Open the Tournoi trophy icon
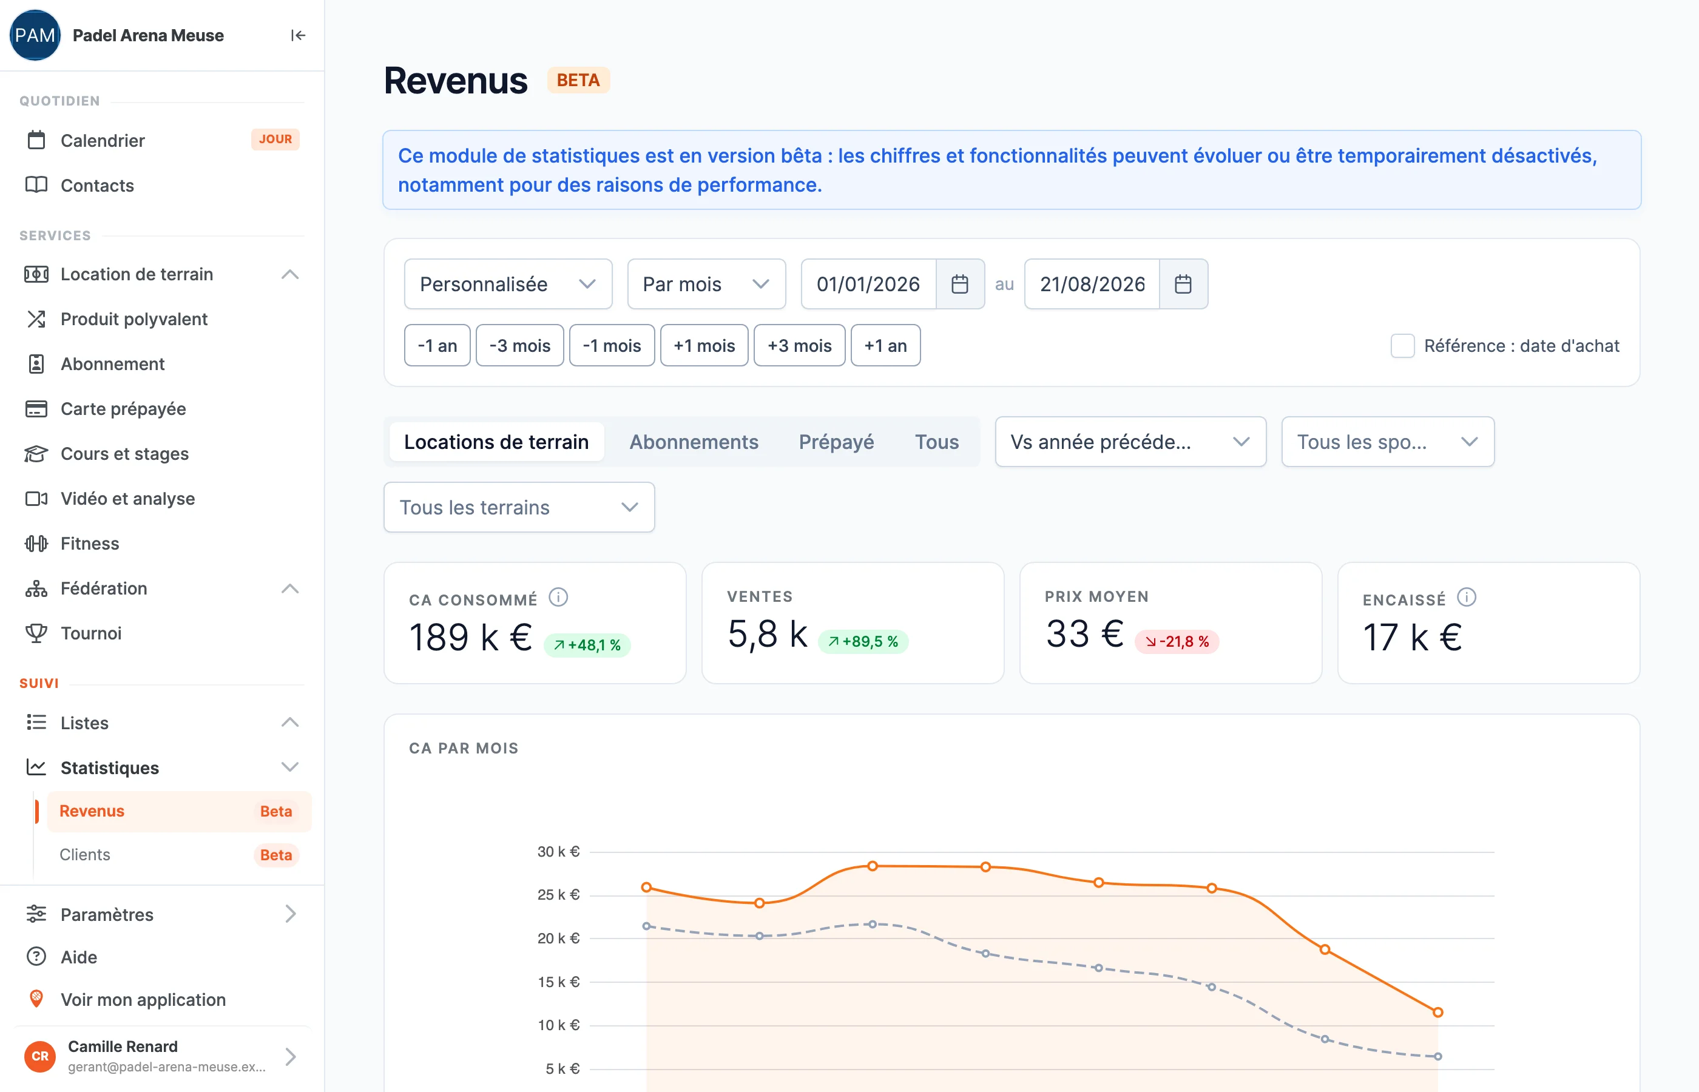 point(36,633)
